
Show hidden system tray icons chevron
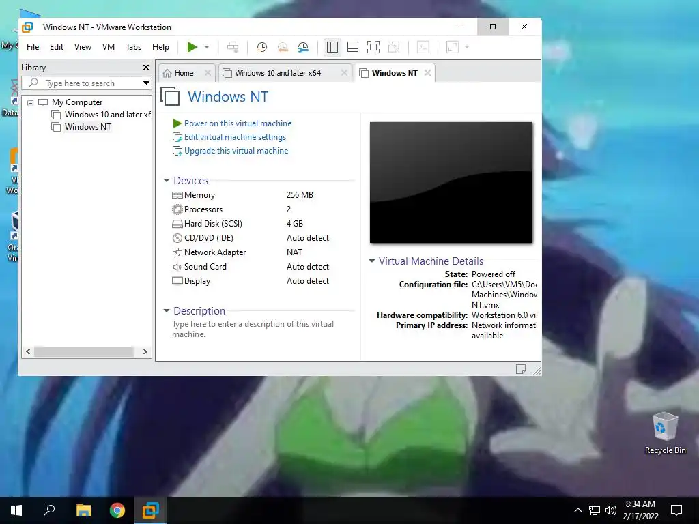click(x=577, y=510)
